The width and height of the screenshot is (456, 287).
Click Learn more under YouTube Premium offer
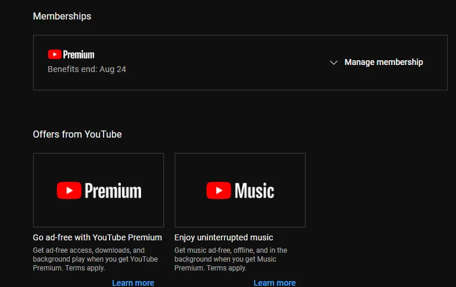(133, 283)
